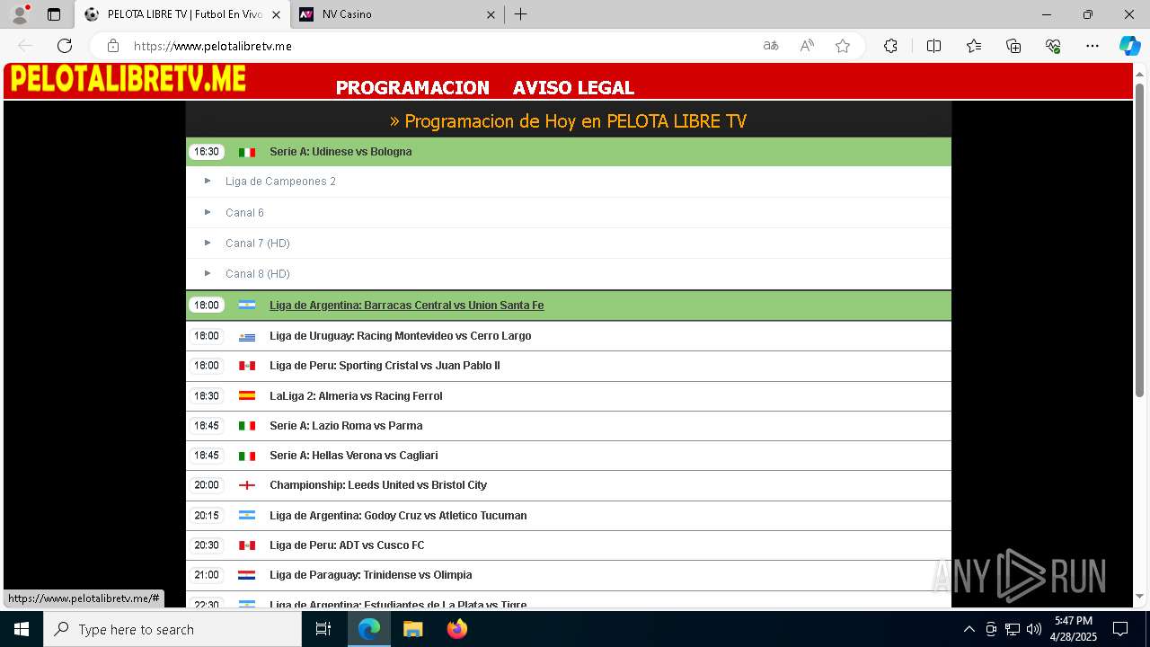Open the translate page icon
The image size is (1150, 647).
[771, 46]
